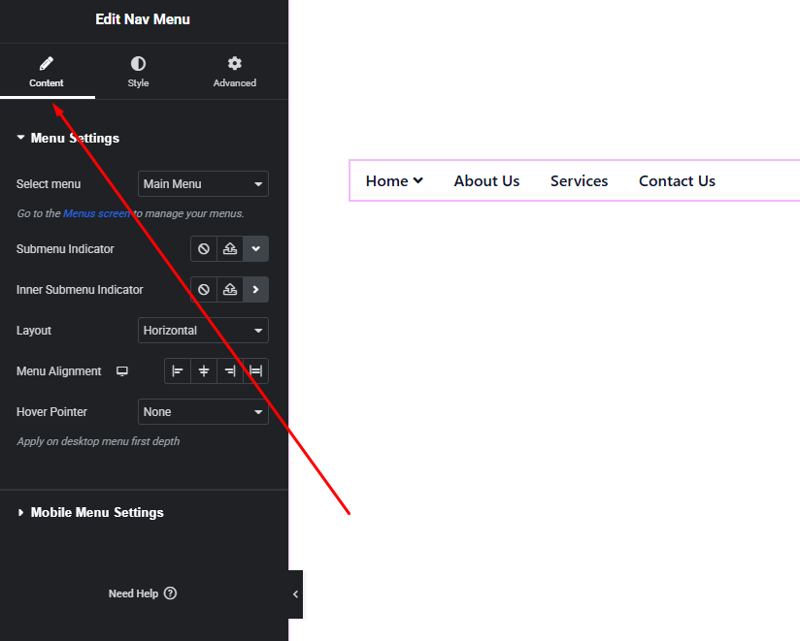
Task: Open the Hover Pointer dropdown
Action: click(x=203, y=412)
